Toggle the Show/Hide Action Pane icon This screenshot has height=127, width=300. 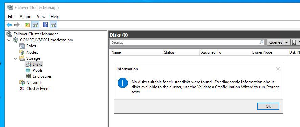coord(53,25)
